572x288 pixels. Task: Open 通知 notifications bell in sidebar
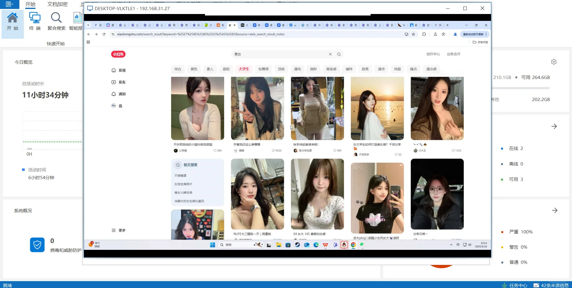click(x=114, y=94)
